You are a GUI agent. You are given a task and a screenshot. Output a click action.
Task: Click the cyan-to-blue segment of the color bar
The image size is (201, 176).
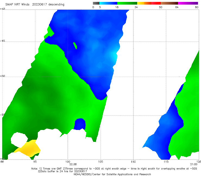[108, 3]
